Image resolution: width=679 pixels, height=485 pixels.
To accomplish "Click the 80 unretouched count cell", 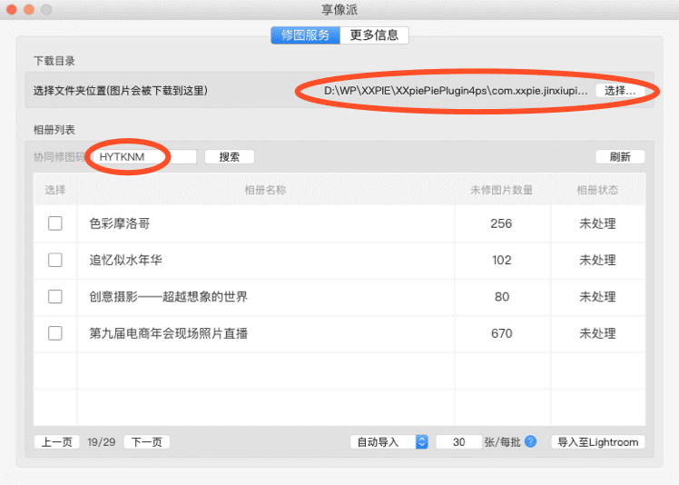I will tap(501, 297).
